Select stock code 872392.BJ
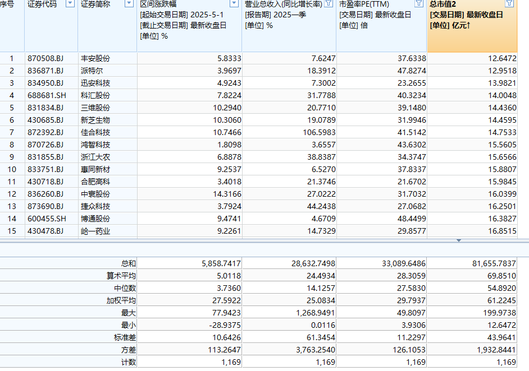Image resolution: width=529 pixels, height=371 pixels. [45, 132]
